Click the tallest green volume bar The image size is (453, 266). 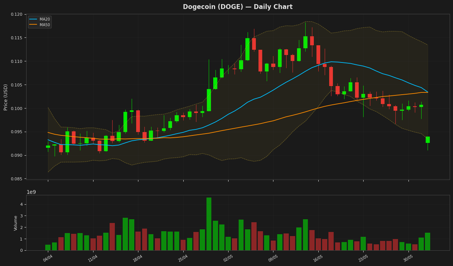pos(209,224)
